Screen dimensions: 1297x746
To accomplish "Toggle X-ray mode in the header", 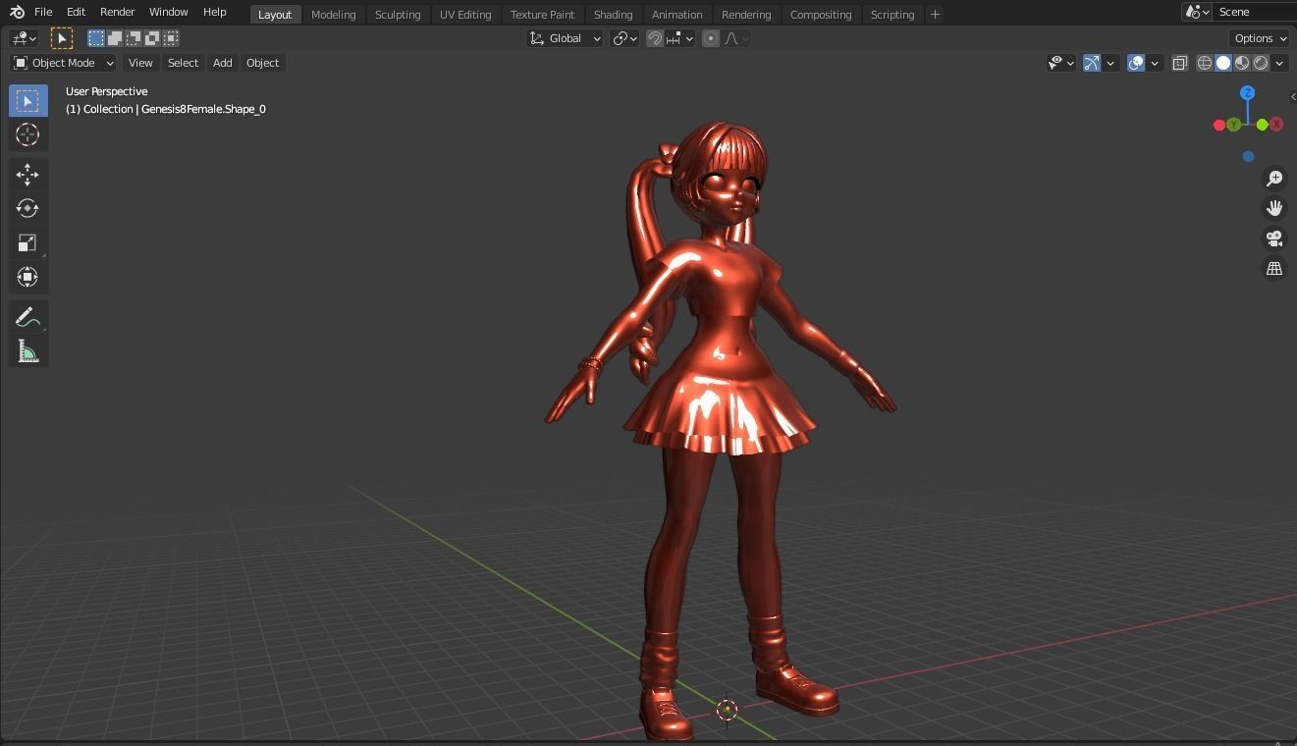I will tap(1179, 63).
